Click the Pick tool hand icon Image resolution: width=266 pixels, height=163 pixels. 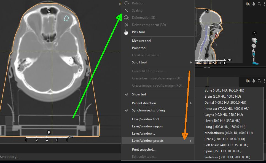click(126, 32)
